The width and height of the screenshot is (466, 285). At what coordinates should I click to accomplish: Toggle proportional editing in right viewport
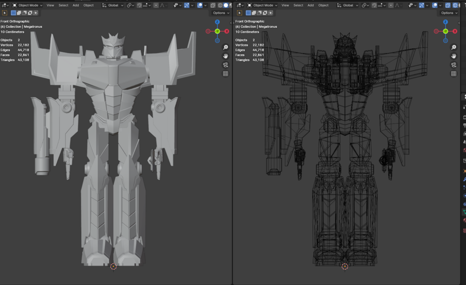[391, 6]
